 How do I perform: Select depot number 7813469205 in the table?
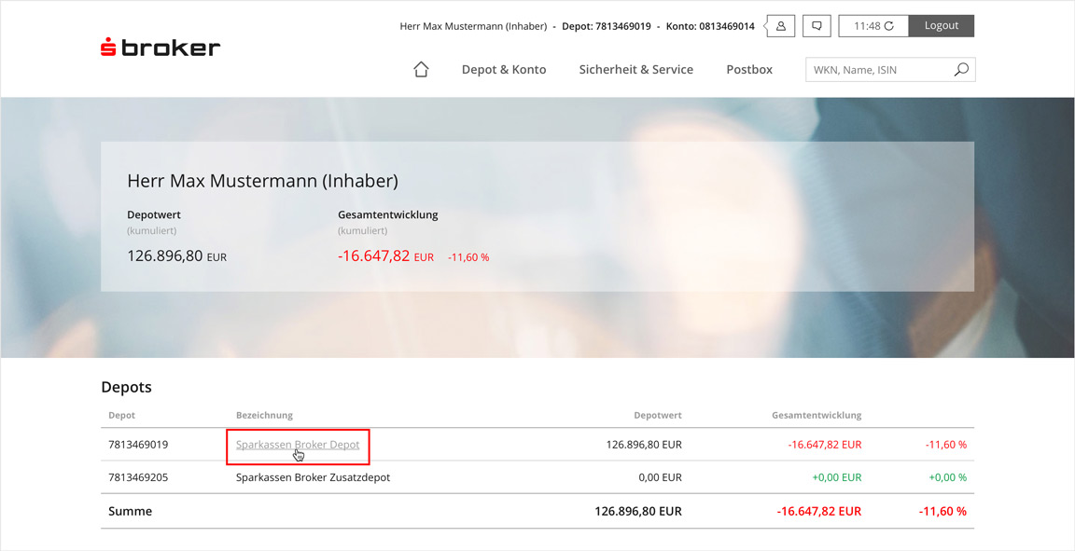[x=138, y=477]
